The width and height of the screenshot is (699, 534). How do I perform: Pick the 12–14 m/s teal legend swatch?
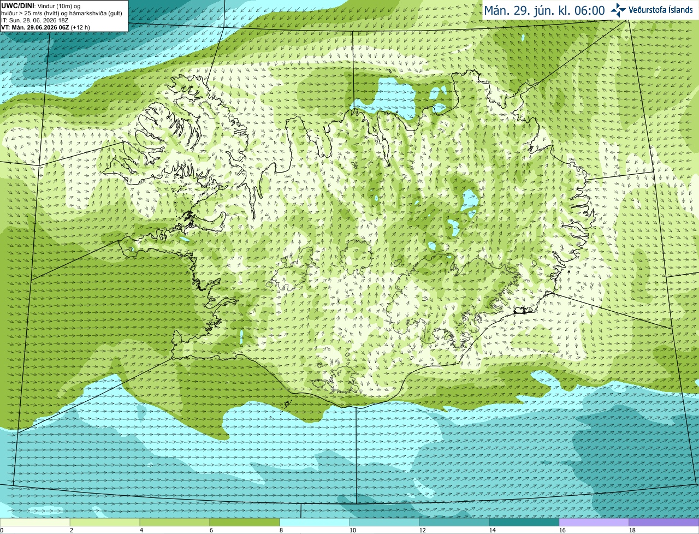pos(454,522)
